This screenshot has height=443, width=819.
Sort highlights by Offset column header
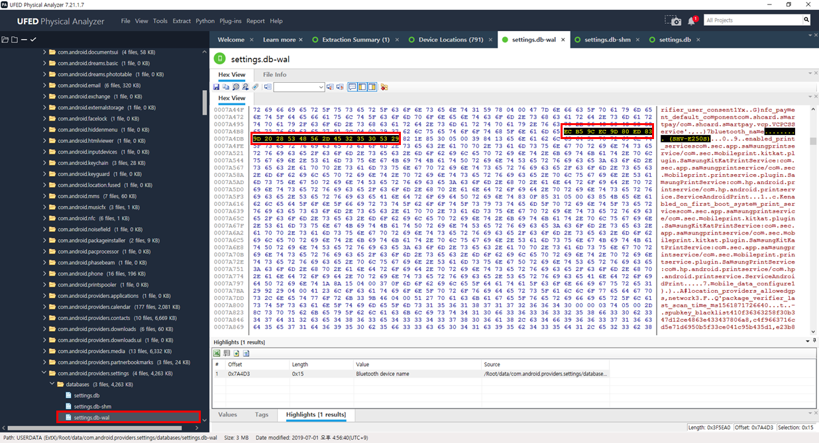[x=258, y=364]
